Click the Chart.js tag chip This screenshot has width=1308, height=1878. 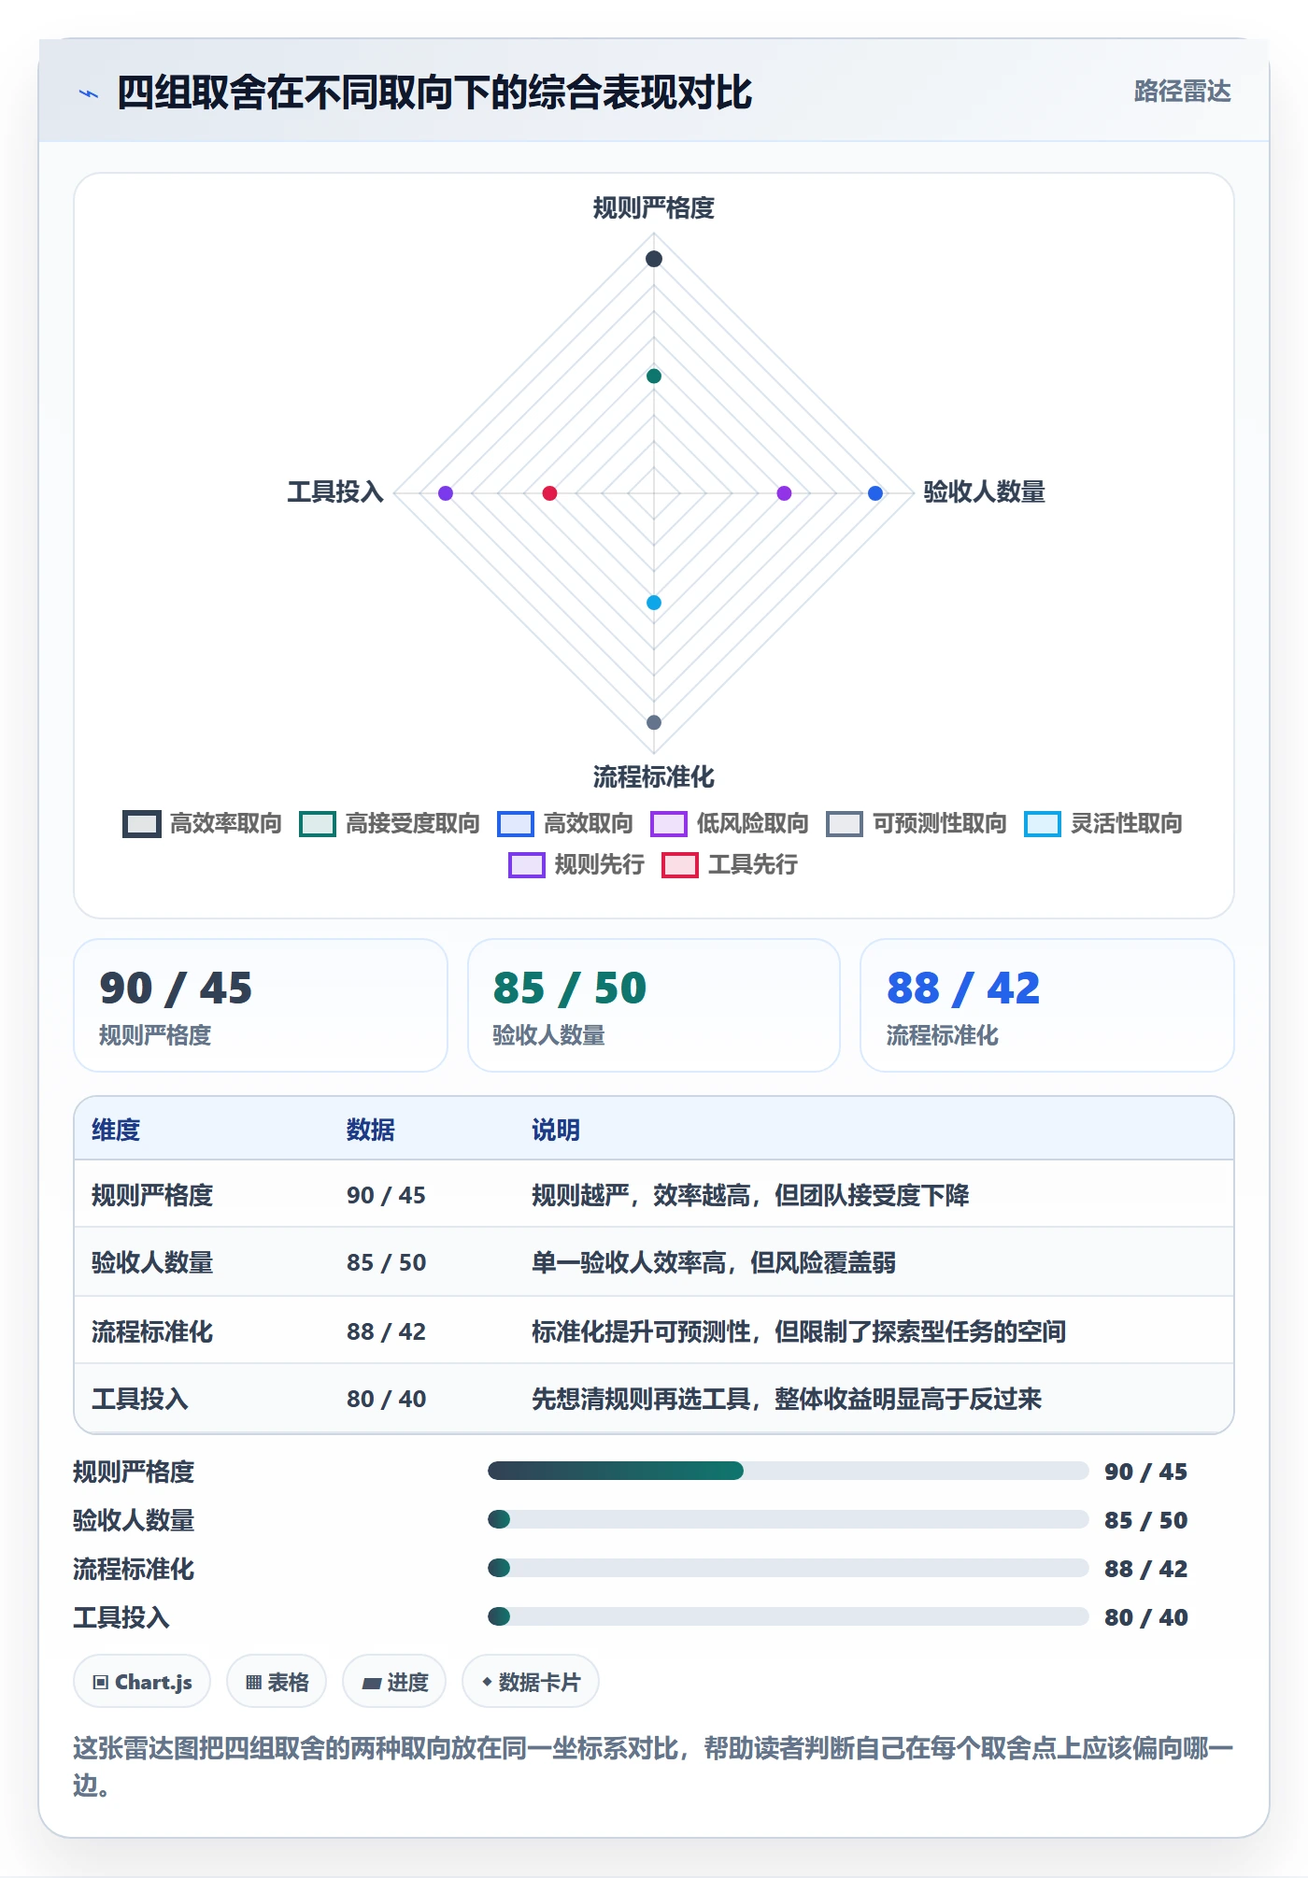(x=142, y=1682)
